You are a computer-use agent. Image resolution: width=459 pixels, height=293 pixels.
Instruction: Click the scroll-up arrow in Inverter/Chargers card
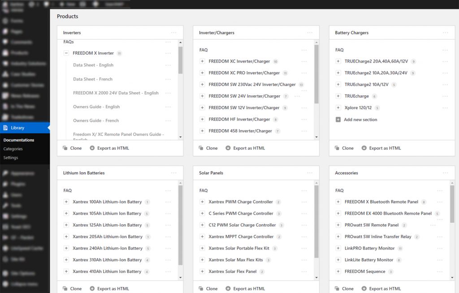click(316, 42)
